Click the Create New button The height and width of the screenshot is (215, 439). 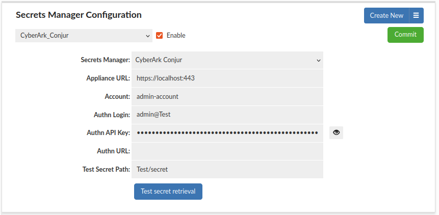(x=386, y=16)
